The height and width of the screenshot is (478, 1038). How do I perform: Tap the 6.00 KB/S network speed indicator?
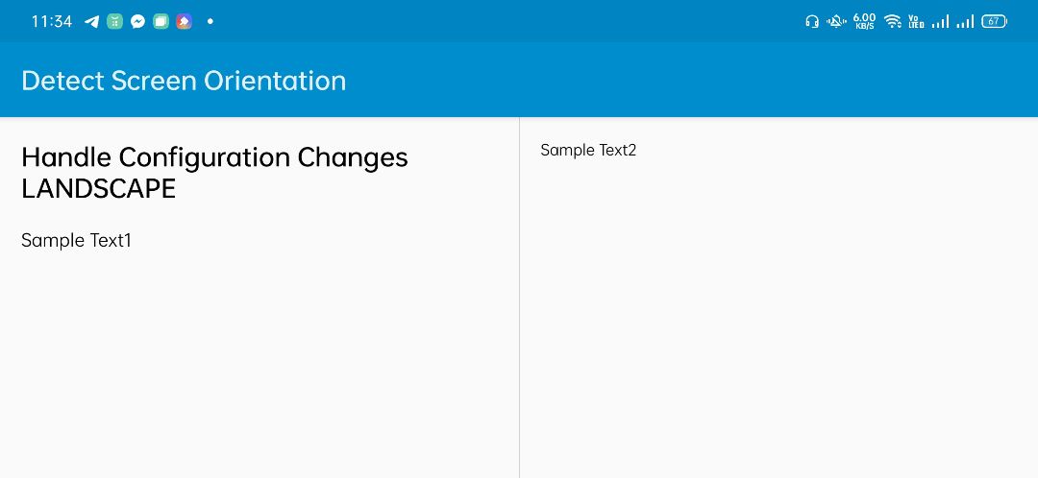pyautogui.click(x=864, y=21)
